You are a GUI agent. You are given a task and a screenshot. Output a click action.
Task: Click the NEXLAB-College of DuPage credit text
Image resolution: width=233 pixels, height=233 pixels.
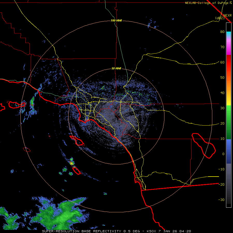point(208,3)
